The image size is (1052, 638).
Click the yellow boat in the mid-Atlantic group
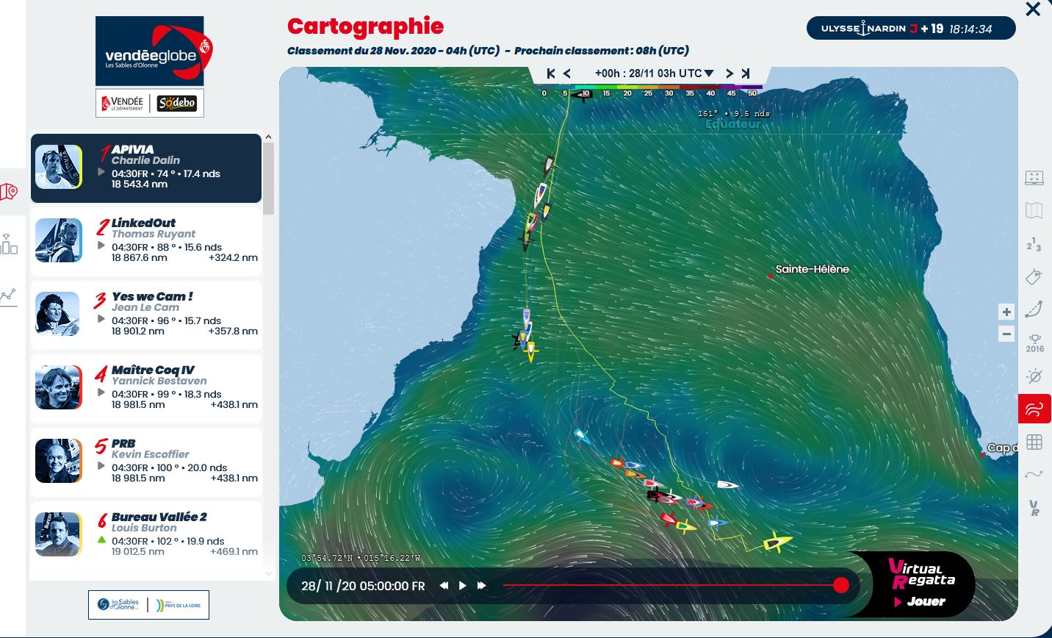(531, 351)
